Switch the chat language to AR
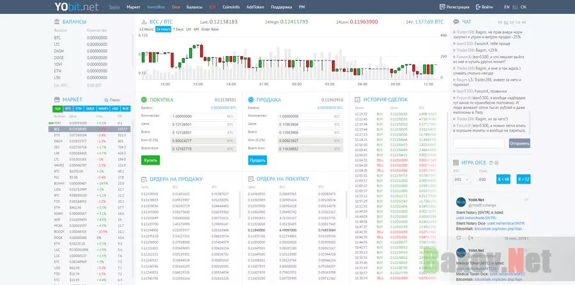 [524, 22]
